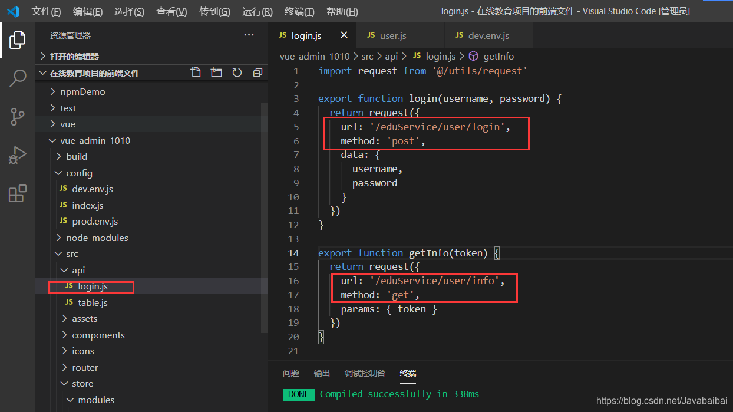Expand the icons folder
Viewport: 733px width, 412px height.
(64, 351)
